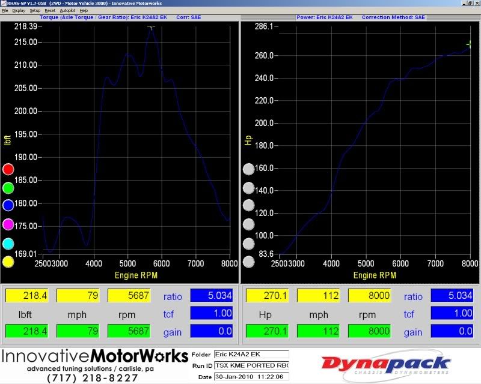The height and width of the screenshot is (384, 481).
Task: Click the yellow 79 mph readout
Action: coord(78,296)
